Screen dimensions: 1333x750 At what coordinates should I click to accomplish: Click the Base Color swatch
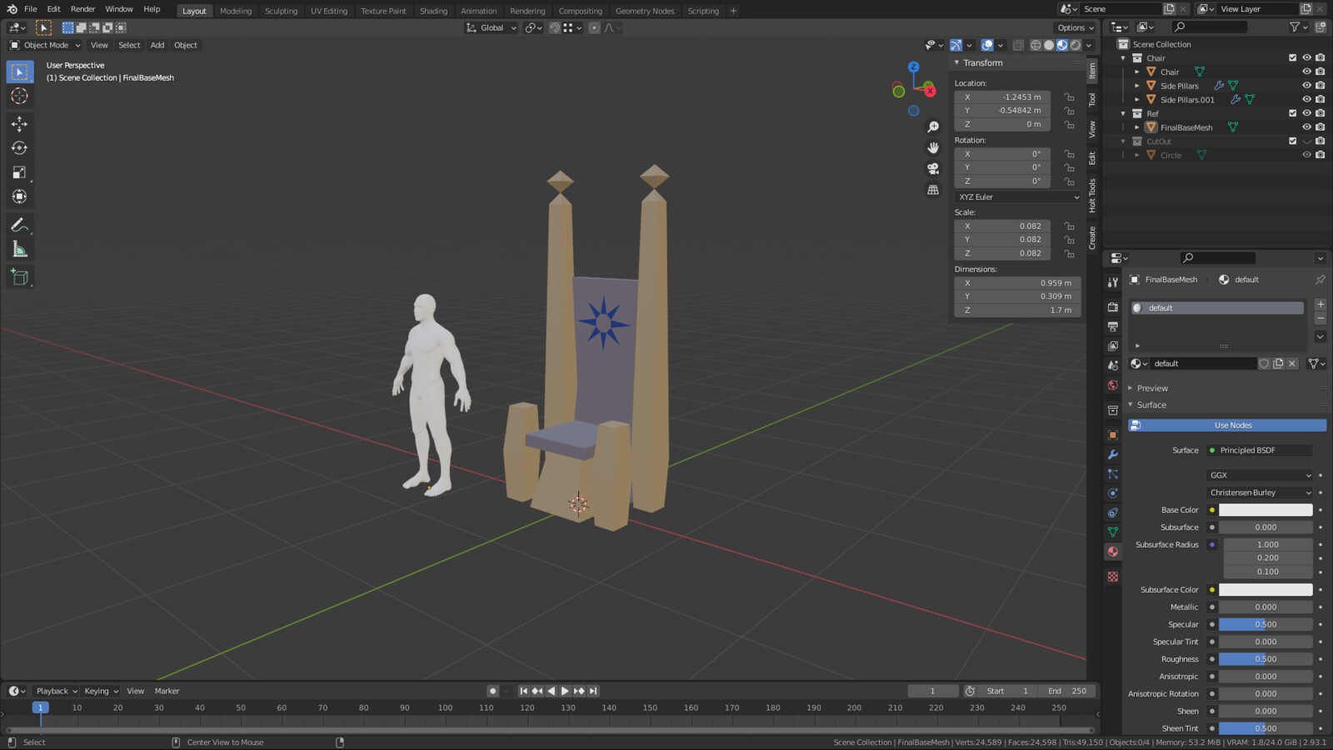point(1266,510)
